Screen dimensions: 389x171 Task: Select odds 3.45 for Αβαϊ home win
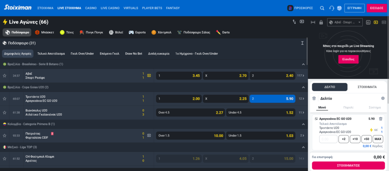tap(179, 76)
